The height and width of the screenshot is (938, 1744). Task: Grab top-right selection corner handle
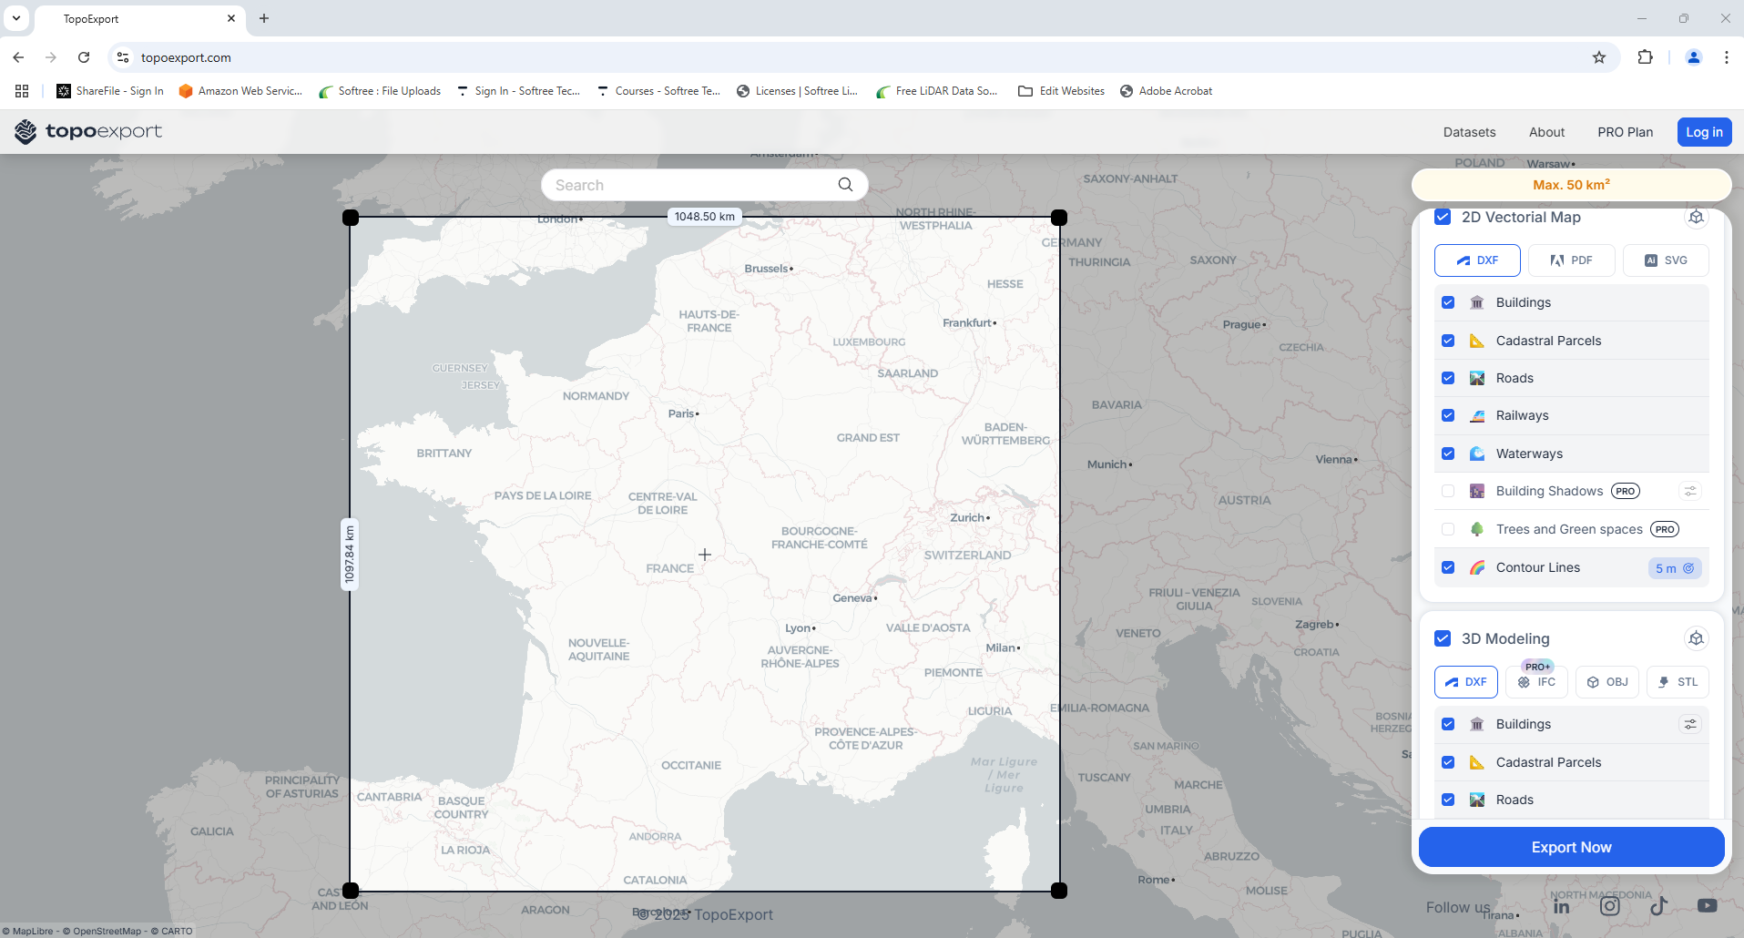click(x=1059, y=218)
